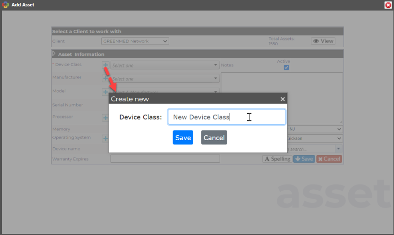This screenshot has width=394, height=235.
Task: Click the View button with eye icon
Action: pos(323,41)
